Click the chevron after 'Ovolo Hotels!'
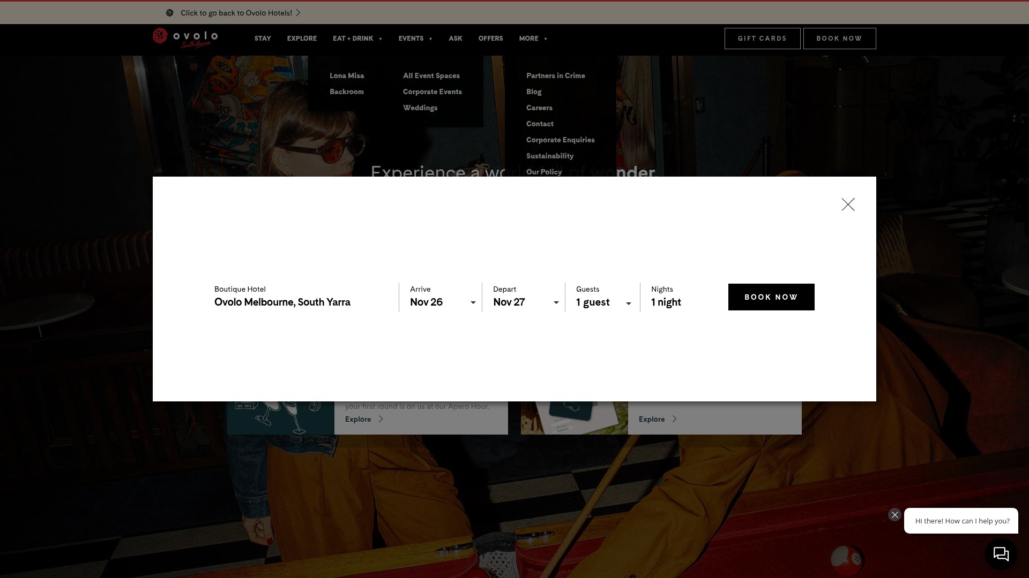 (x=299, y=13)
